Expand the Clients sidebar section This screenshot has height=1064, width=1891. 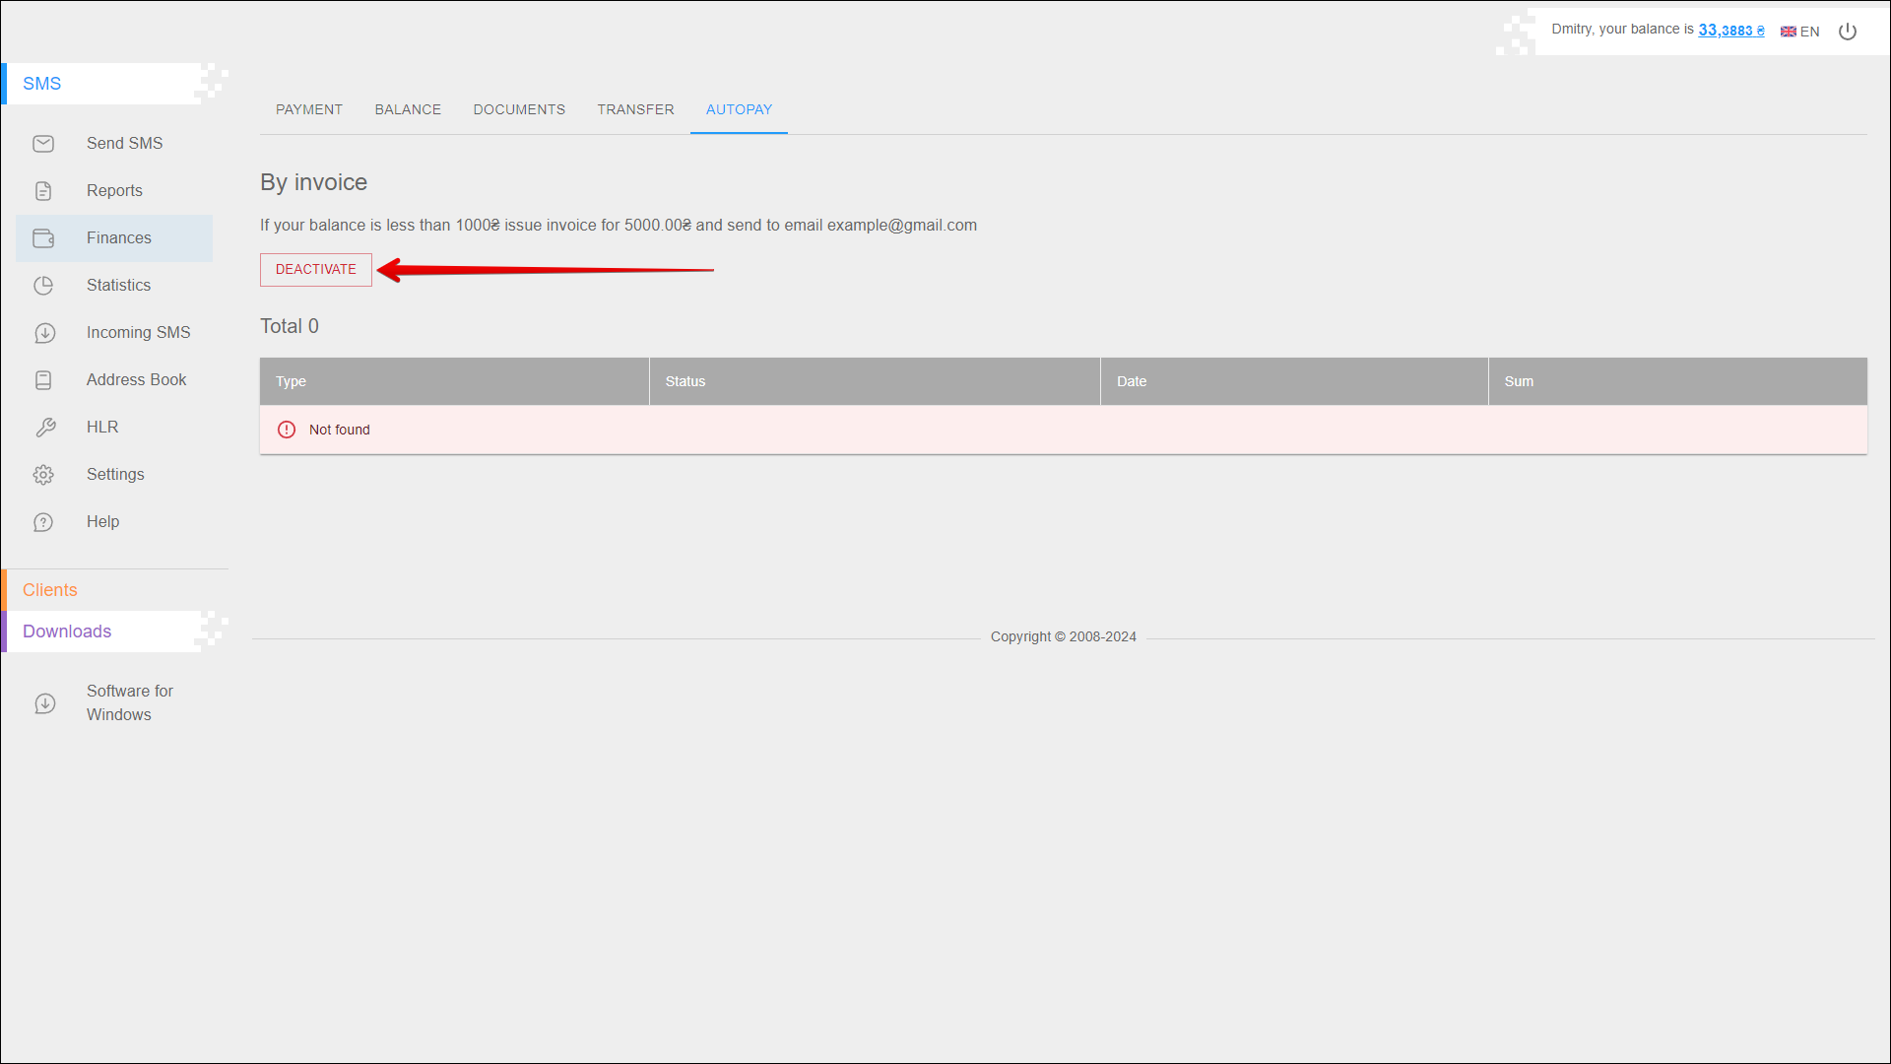tap(50, 590)
